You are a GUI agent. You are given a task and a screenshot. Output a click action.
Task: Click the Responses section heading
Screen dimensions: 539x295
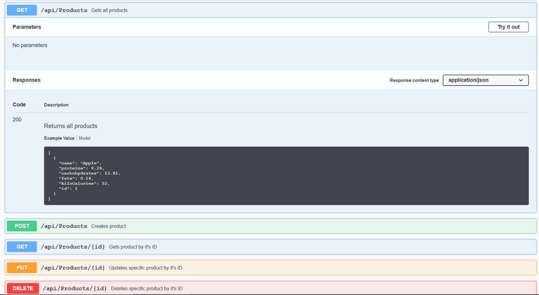tap(27, 80)
